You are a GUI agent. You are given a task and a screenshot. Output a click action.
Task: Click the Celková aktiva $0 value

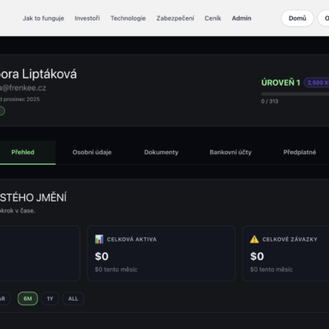click(102, 256)
